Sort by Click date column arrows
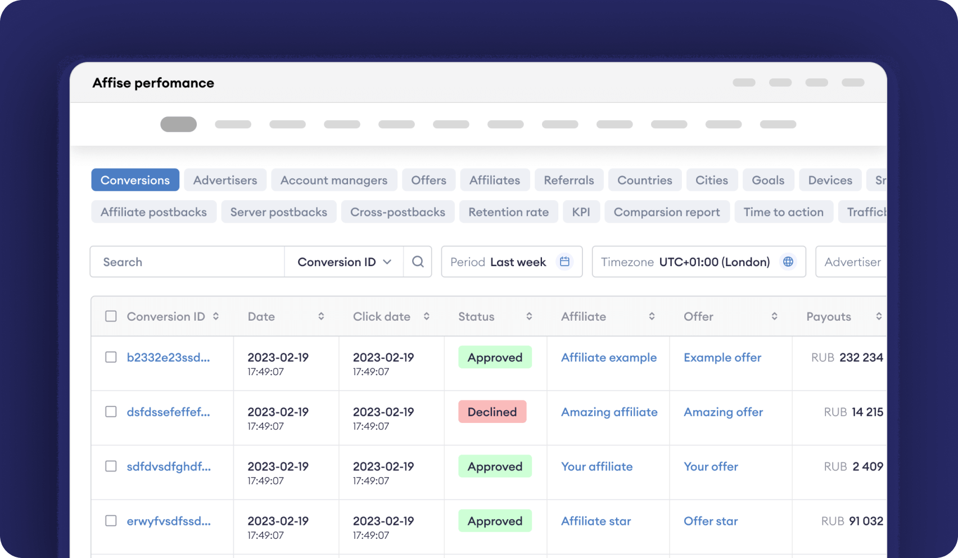Viewport: 958px width, 558px height. tap(427, 317)
